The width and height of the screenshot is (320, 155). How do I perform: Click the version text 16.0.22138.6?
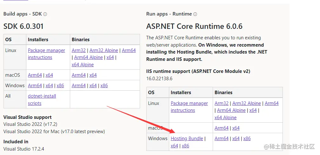coord(159,79)
